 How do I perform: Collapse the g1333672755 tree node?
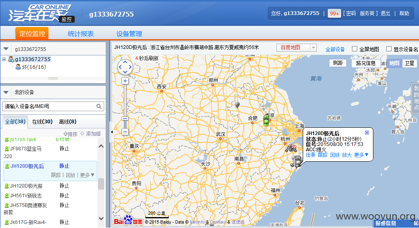pyautogui.click(x=4, y=59)
